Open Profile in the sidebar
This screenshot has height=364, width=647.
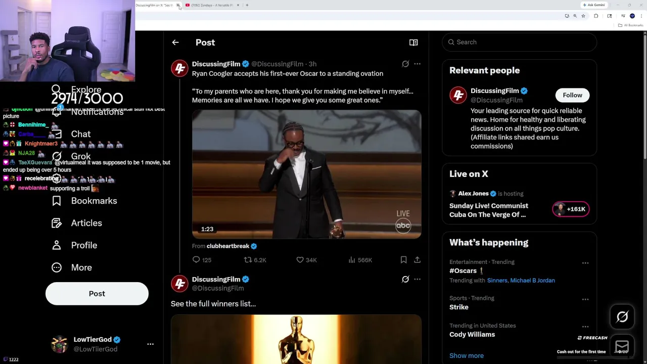(74, 245)
